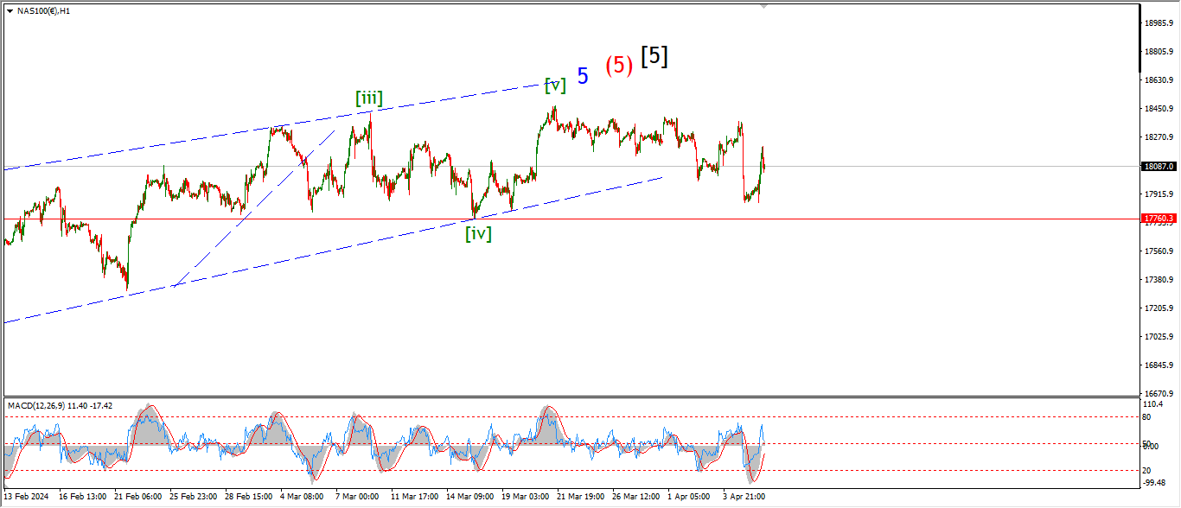Click the 3 Apr 21:00 time label
The width and height of the screenshot is (1181, 508).
click(744, 497)
